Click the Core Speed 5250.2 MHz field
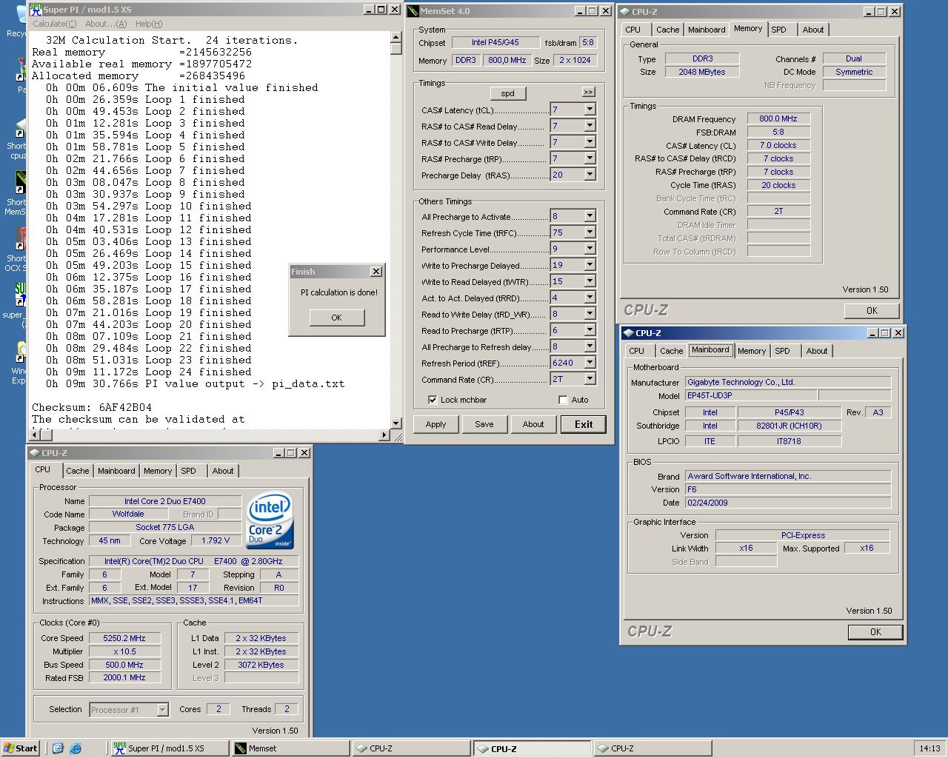The image size is (948, 758). pos(124,638)
